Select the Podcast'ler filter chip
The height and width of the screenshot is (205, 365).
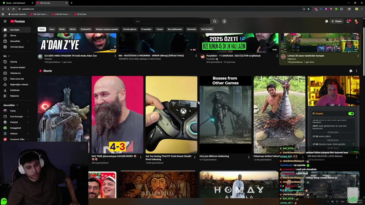click(x=86, y=29)
